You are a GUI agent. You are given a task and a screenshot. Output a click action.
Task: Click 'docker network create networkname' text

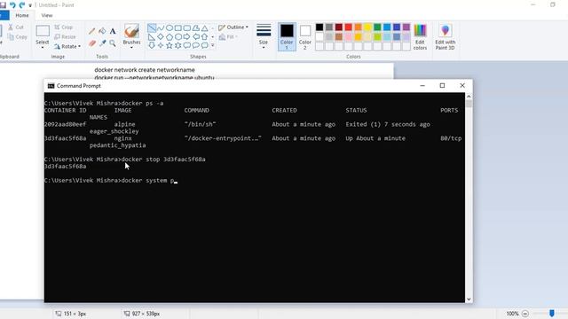[x=145, y=70]
